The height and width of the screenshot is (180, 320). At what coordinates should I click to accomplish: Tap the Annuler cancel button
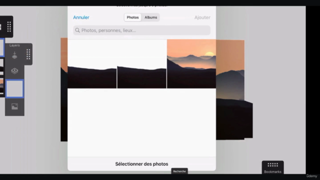(x=81, y=17)
